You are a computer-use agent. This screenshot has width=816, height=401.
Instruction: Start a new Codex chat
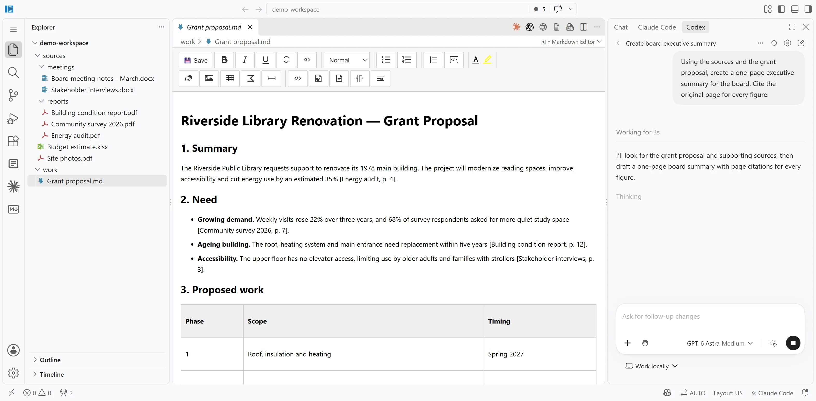click(x=801, y=43)
